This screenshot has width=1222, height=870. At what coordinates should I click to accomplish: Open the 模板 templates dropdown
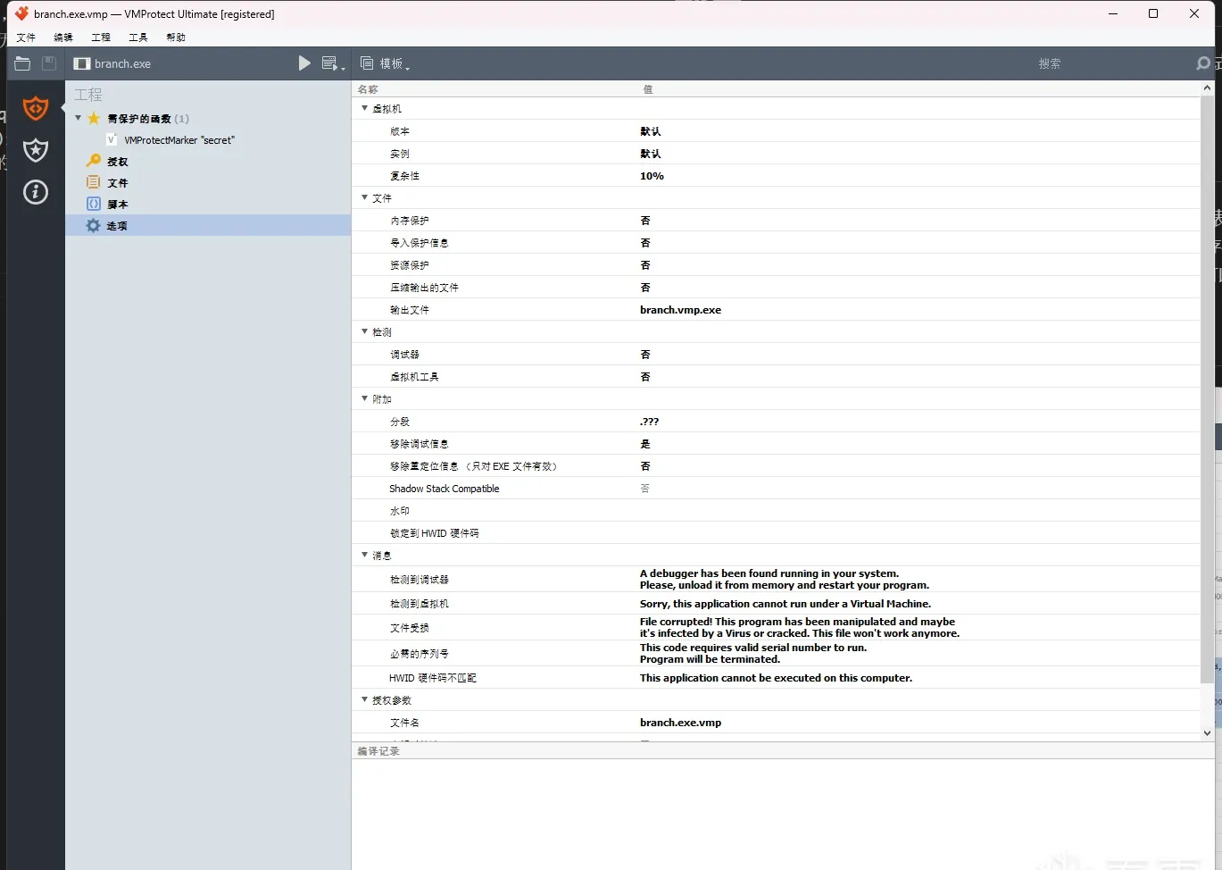pyautogui.click(x=385, y=63)
